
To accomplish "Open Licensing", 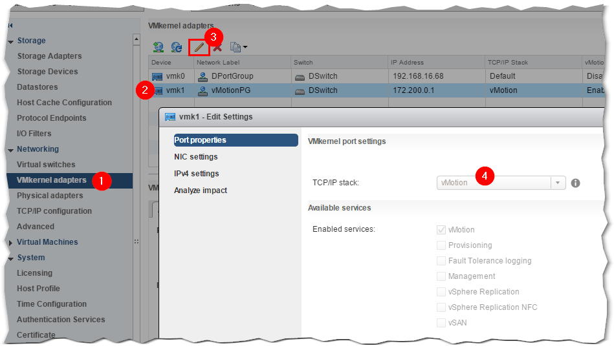I will (34, 273).
